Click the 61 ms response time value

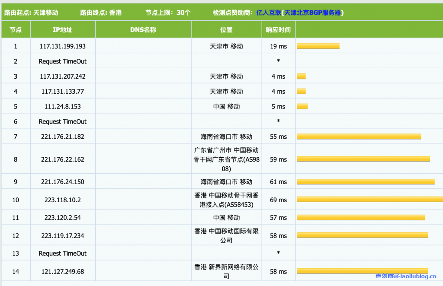278,182
